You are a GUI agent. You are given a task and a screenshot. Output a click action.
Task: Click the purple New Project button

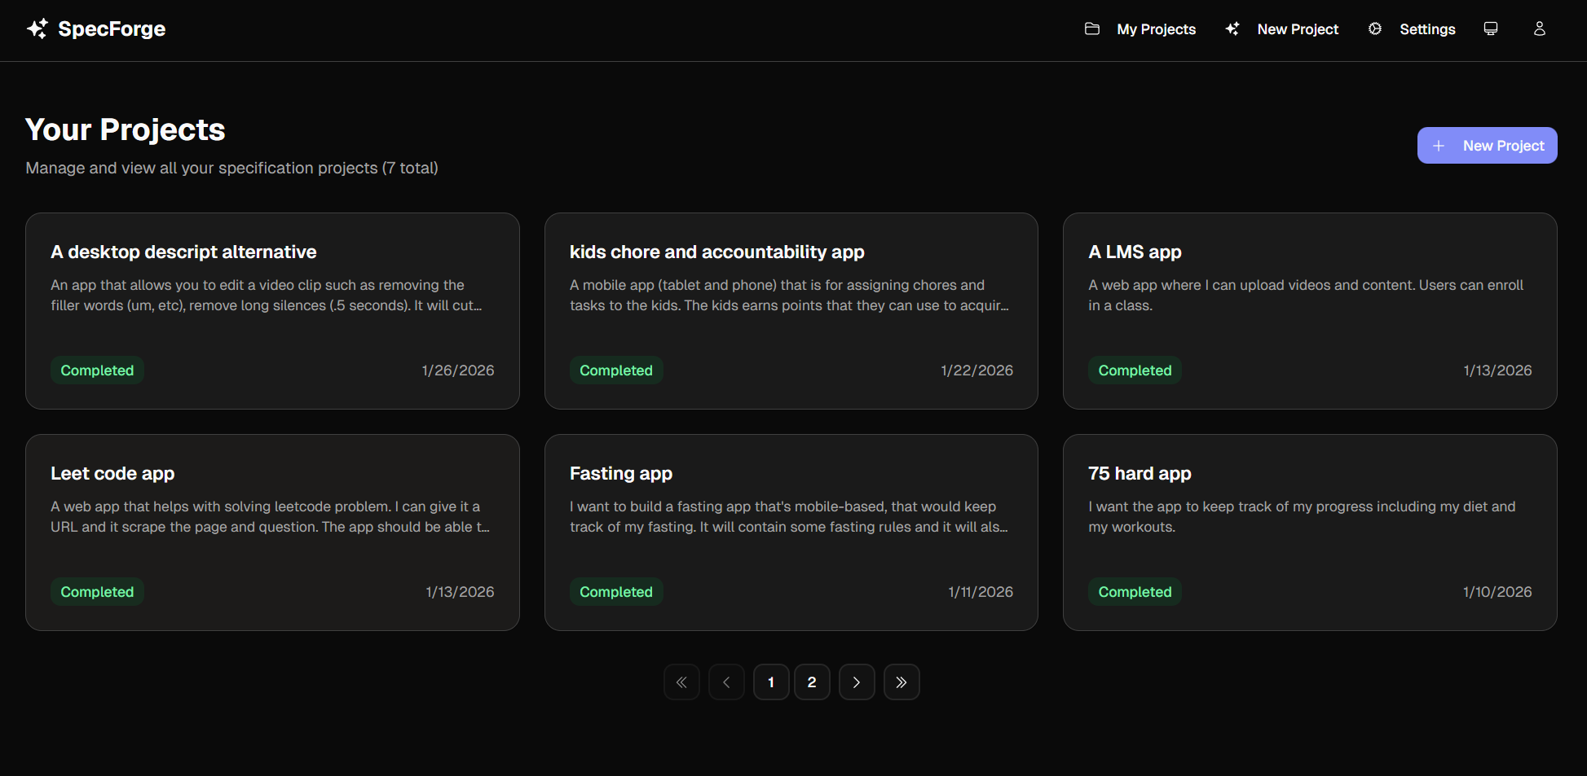[1487, 145]
